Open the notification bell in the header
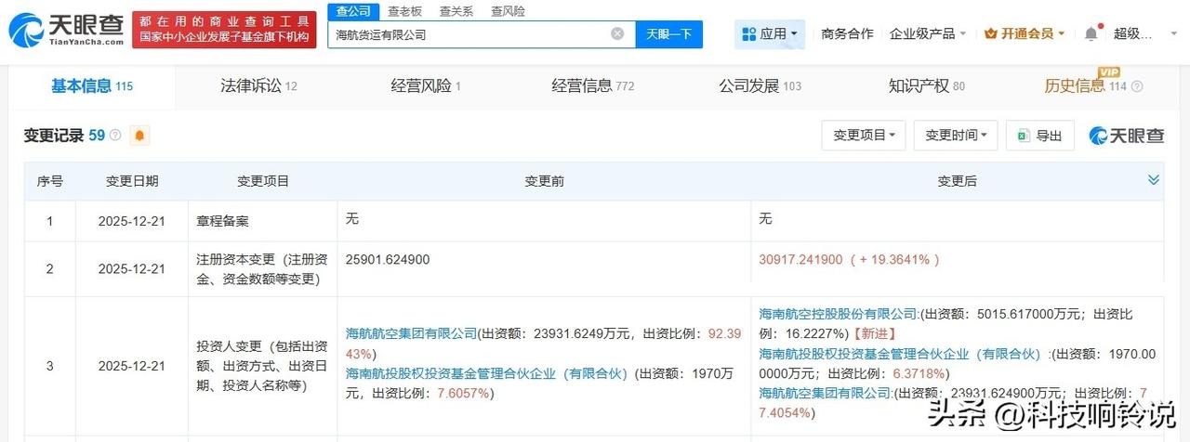1190x442 pixels. click(x=1091, y=33)
